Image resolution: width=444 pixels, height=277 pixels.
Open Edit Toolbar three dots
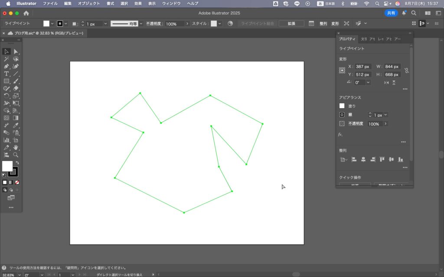pyautogui.click(x=11, y=207)
